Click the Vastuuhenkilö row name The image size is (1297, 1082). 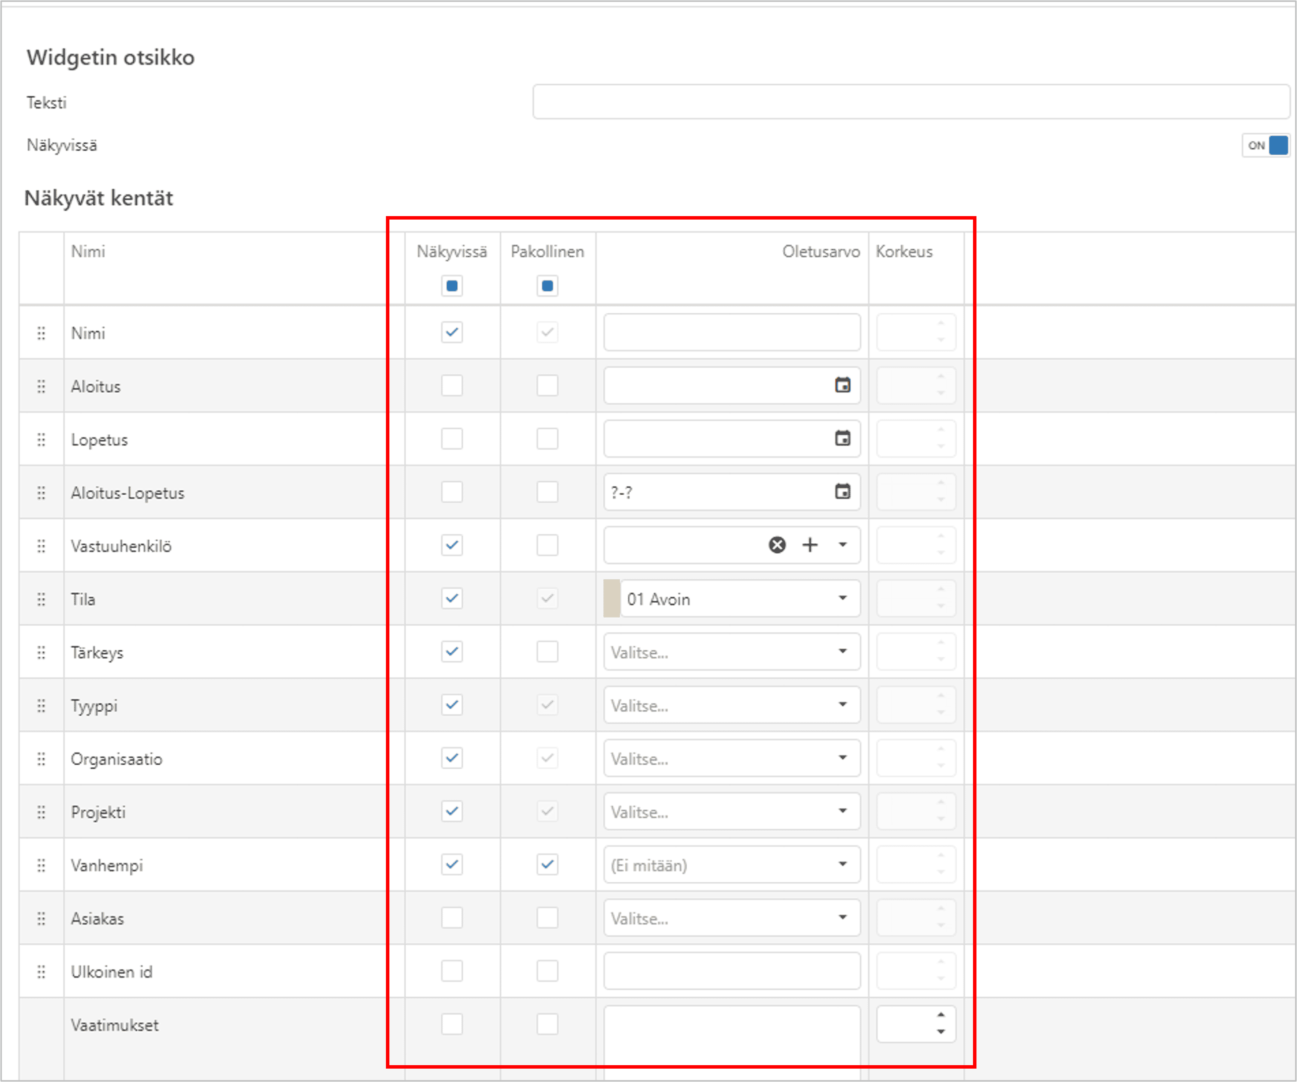click(x=121, y=546)
